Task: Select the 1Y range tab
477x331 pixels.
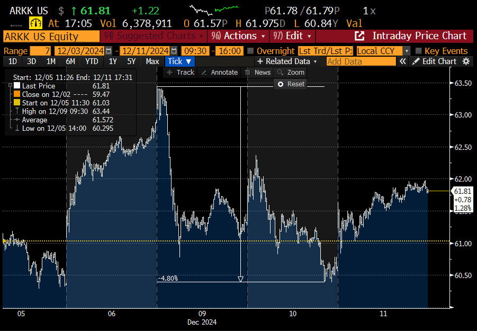Action: 113,61
